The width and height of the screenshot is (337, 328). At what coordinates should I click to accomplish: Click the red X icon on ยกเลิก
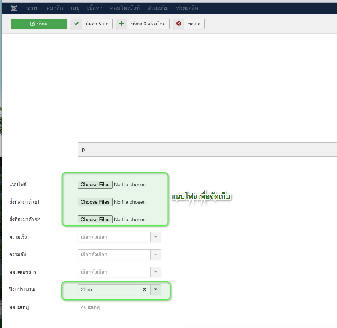179,24
